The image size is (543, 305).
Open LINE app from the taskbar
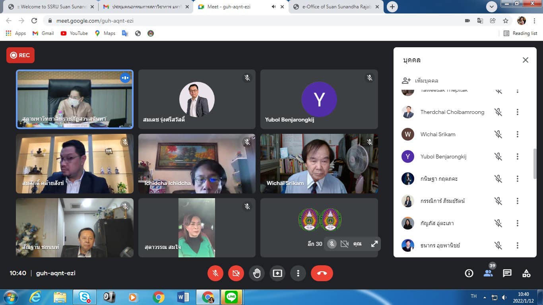coord(231,297)
